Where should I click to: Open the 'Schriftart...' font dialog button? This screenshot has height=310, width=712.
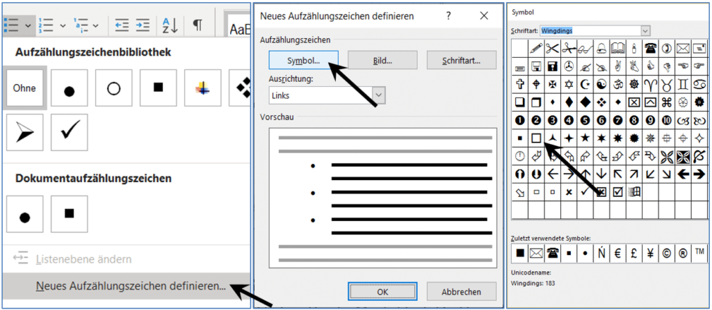click(462, 60)
